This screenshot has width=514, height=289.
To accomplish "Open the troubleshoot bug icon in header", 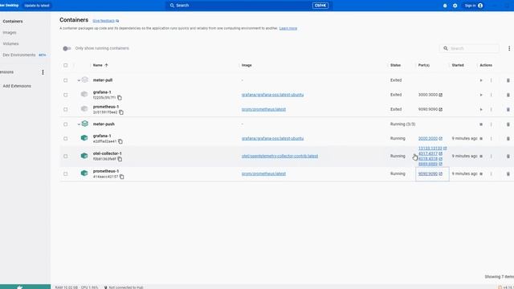I will [445, 6].
